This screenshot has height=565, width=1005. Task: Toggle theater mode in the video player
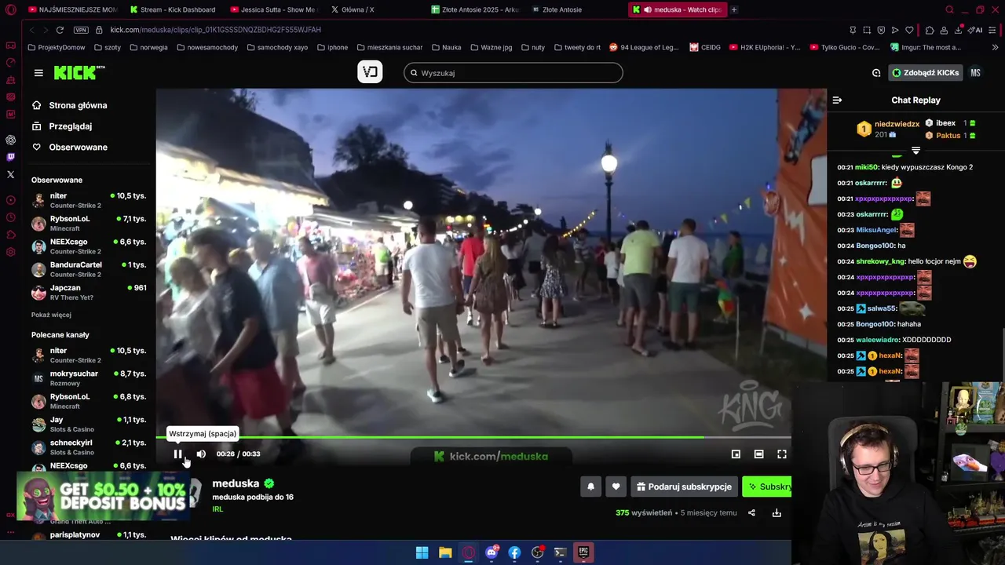pyautogui.click(x=759, y=454)
